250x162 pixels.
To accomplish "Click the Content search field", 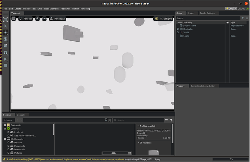I will pos(138,120).
